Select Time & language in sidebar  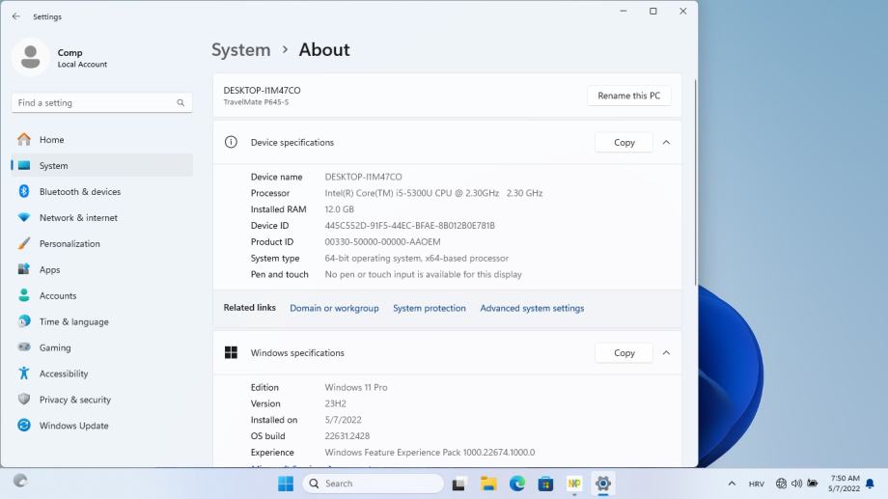(73, 321)
